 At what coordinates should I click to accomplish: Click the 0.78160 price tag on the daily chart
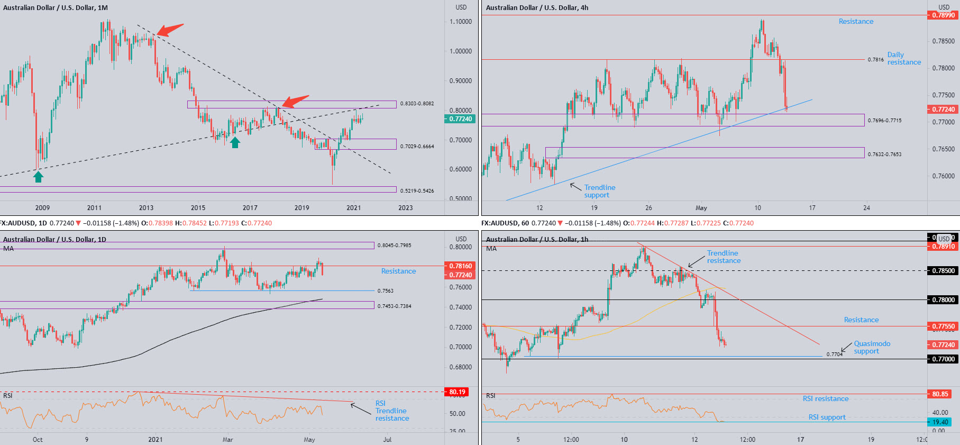(x=460, y=266)
